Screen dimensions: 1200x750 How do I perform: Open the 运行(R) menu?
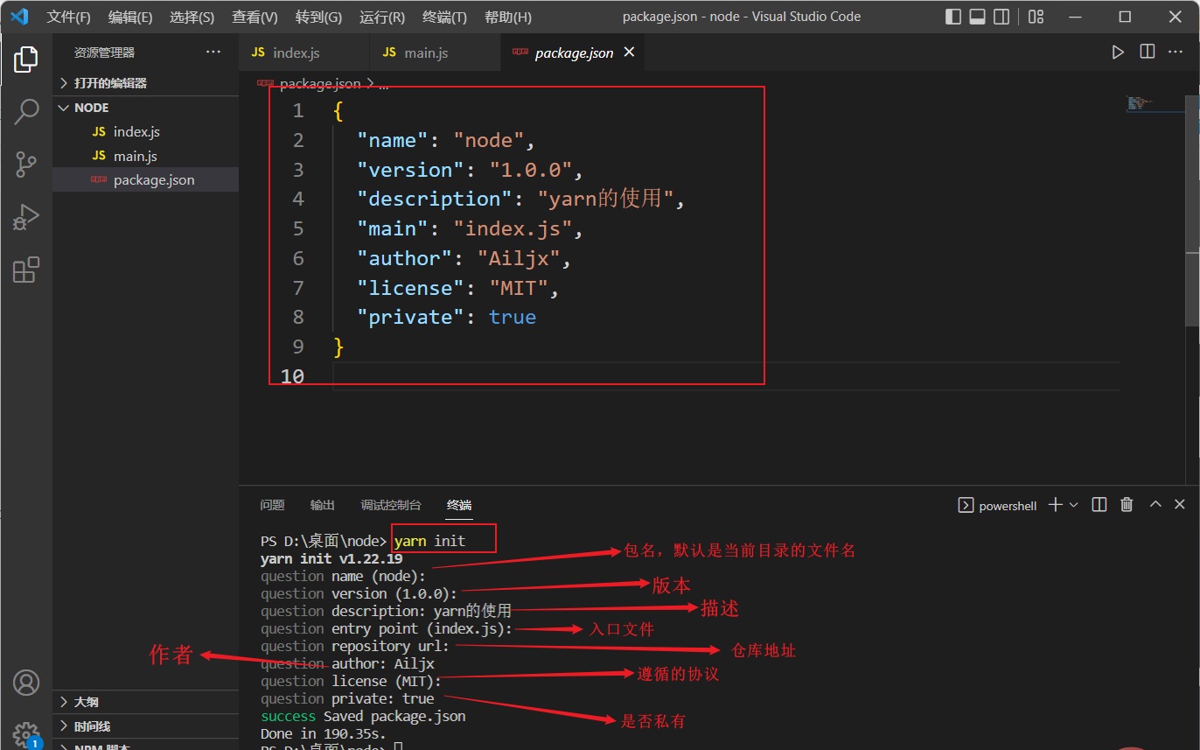coord(382,17)
